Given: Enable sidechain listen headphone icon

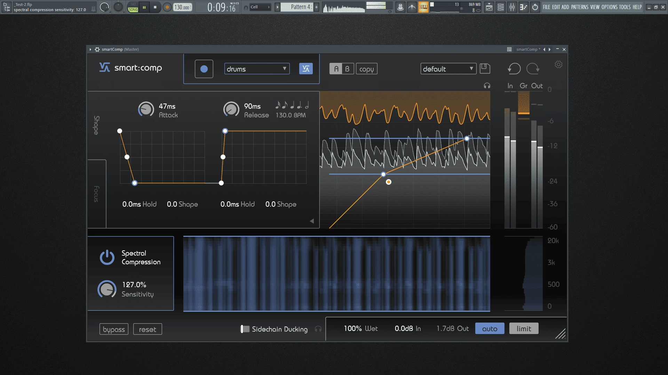Looking at the screenshot, I should tap(318, 329).
